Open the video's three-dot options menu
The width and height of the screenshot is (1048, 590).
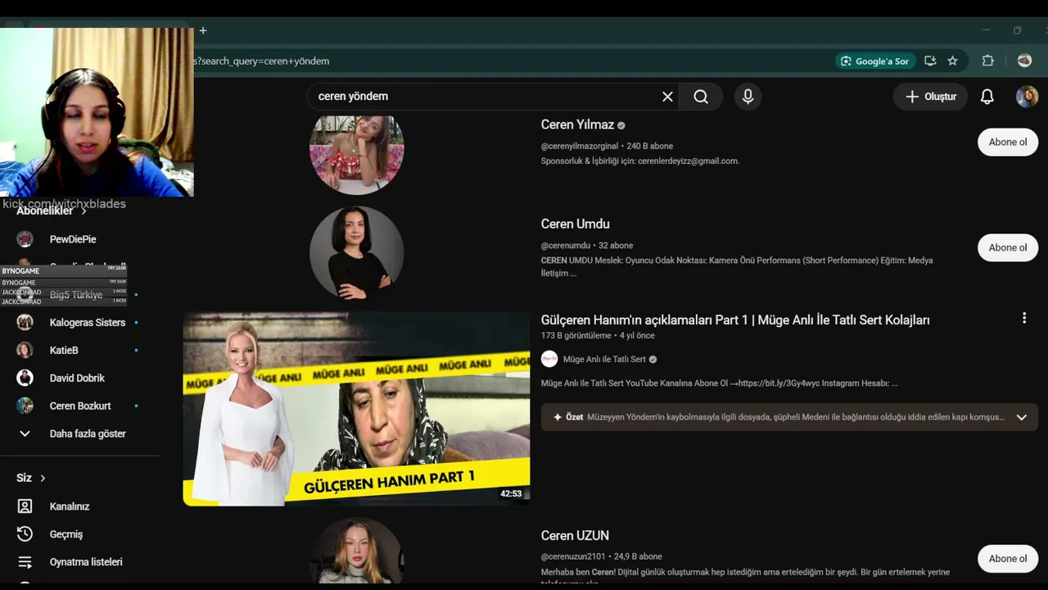click(x=1023, y=318)
